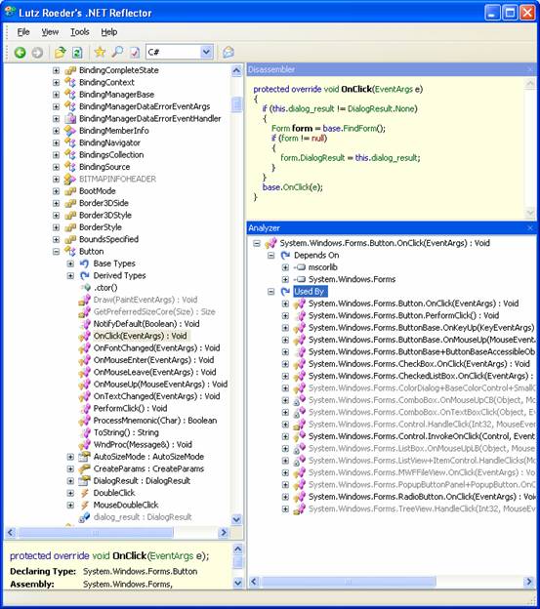Image resolution: width=540 pixels, height=609 pixels.
Task: Follow the EventArgs link in method signature
Action: pyautogui.click(x=394, y=89)
